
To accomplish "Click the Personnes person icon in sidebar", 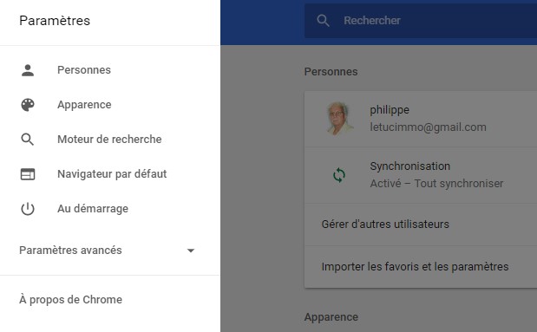I will coord(28,70).
